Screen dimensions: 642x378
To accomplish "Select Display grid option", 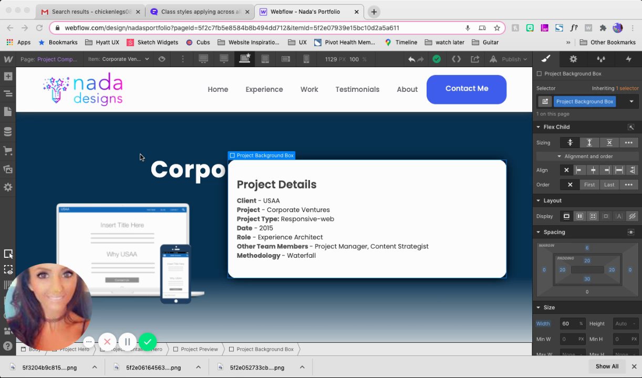I will pyautogui.click(x=593, y=216).
